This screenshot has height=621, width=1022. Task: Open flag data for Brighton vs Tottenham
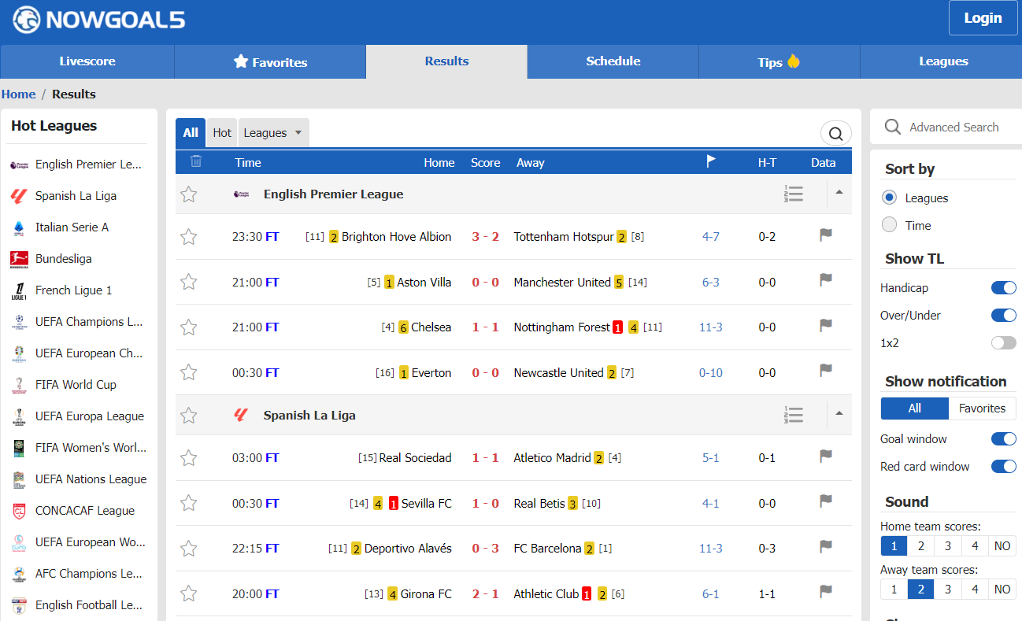pos(826,235)
